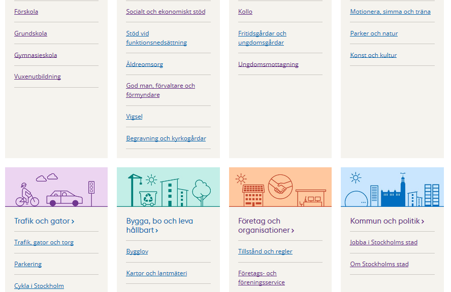Click the recycling bin and buildings illustration

tap(168, 187)
